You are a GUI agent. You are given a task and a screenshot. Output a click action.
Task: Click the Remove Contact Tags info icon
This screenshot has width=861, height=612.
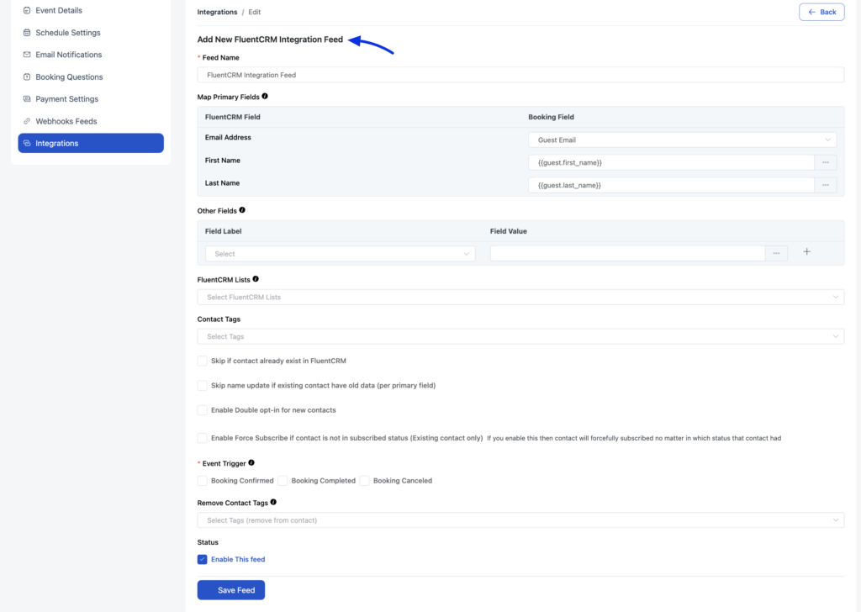tap(272, 502)
